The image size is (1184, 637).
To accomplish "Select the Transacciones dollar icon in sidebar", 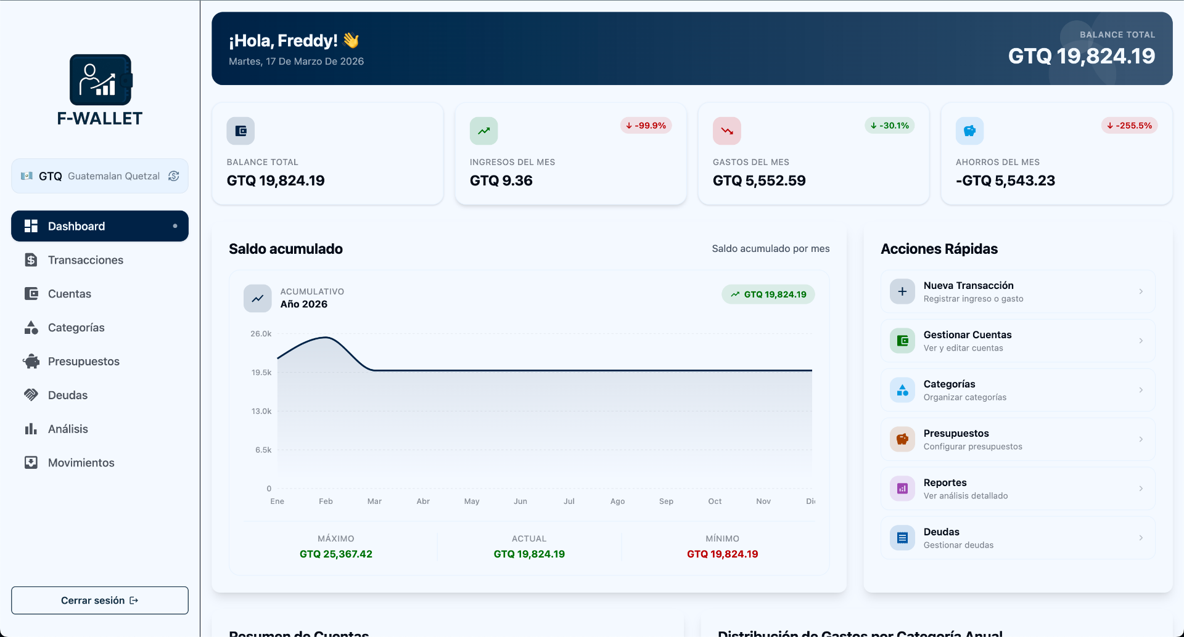I will point(31,260).
